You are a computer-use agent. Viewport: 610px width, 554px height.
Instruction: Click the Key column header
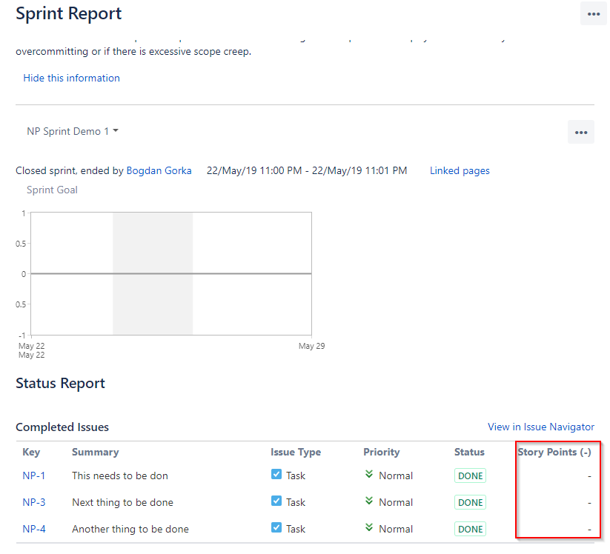(31, 452)
